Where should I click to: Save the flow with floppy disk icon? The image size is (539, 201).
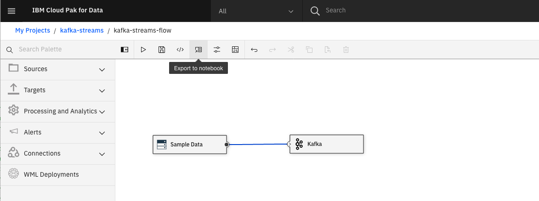click(x=162, y=50)
